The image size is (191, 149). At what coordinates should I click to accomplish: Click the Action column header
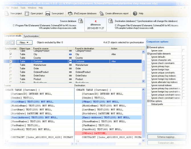click(x=126, y=48)
